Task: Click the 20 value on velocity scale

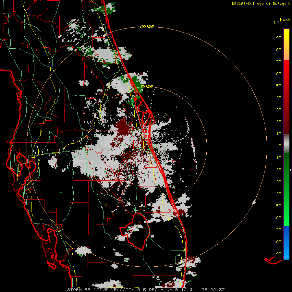Action: (279, 122)
